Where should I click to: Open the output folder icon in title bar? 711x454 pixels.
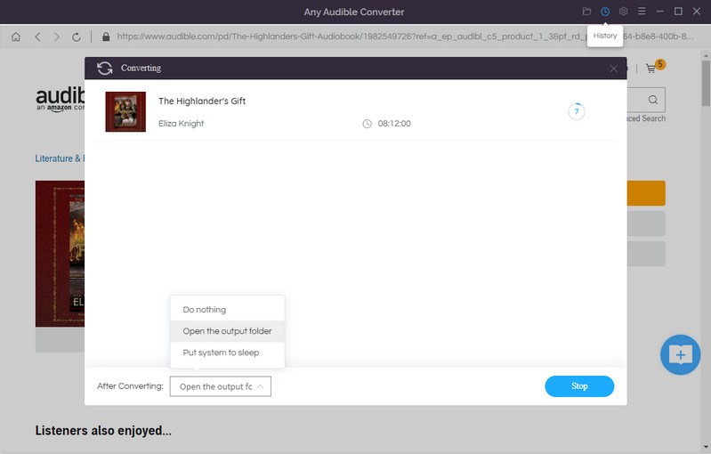point(586,12)
